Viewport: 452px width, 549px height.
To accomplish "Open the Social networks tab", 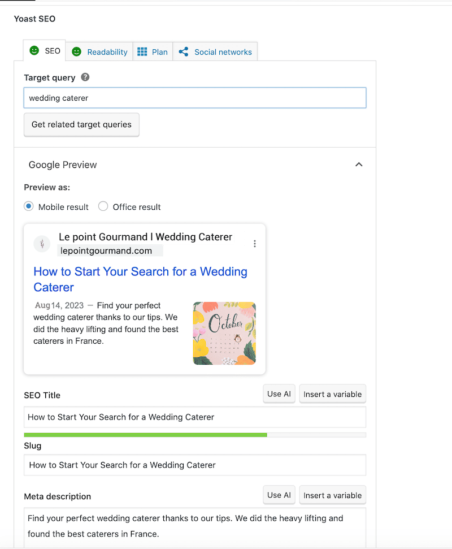I will (222, 51).
